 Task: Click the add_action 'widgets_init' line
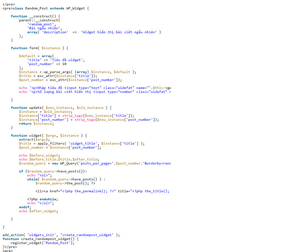point(61,235)
